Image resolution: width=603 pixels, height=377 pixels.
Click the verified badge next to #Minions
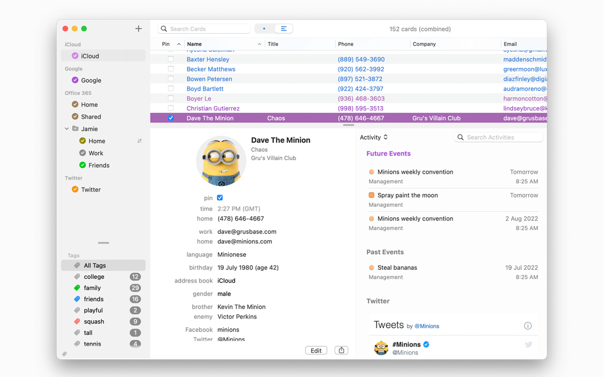(x=426, y=344)
